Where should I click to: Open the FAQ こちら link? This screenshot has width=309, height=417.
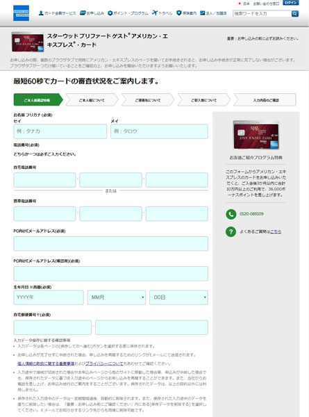click(276, 231)
